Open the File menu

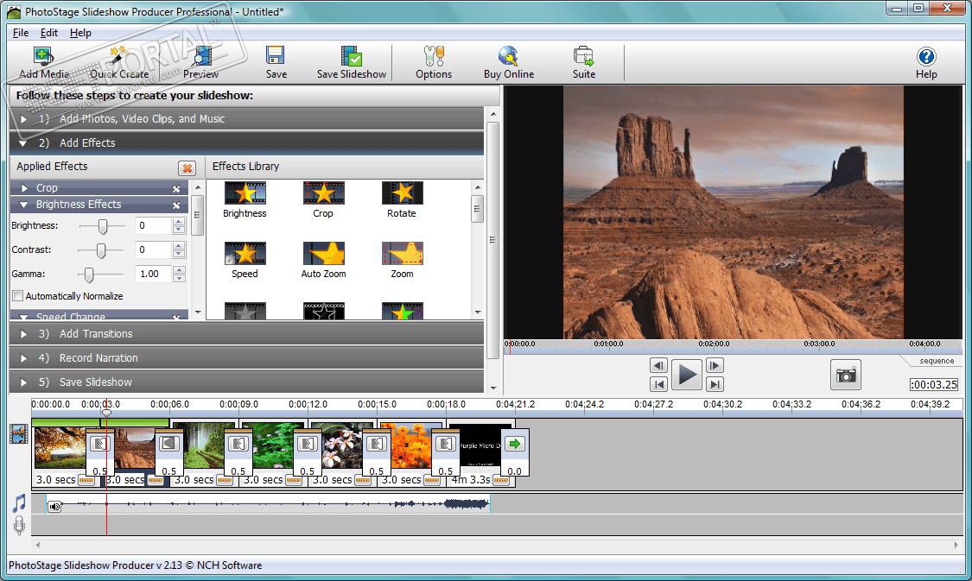point(21,33)
